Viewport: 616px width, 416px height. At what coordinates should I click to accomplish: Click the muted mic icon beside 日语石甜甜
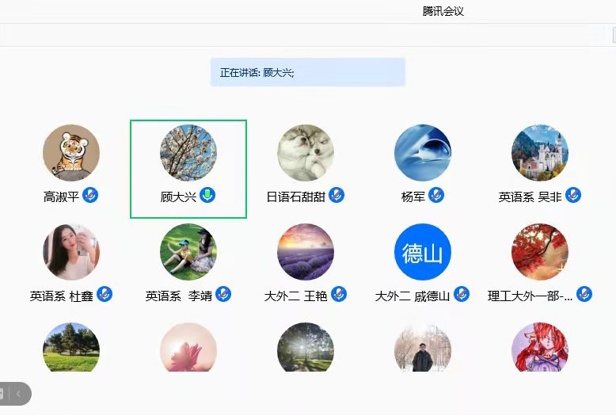pos(337,195)
